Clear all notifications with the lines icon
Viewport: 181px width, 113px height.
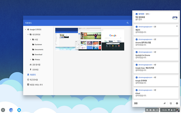click(x=165, y=103)
